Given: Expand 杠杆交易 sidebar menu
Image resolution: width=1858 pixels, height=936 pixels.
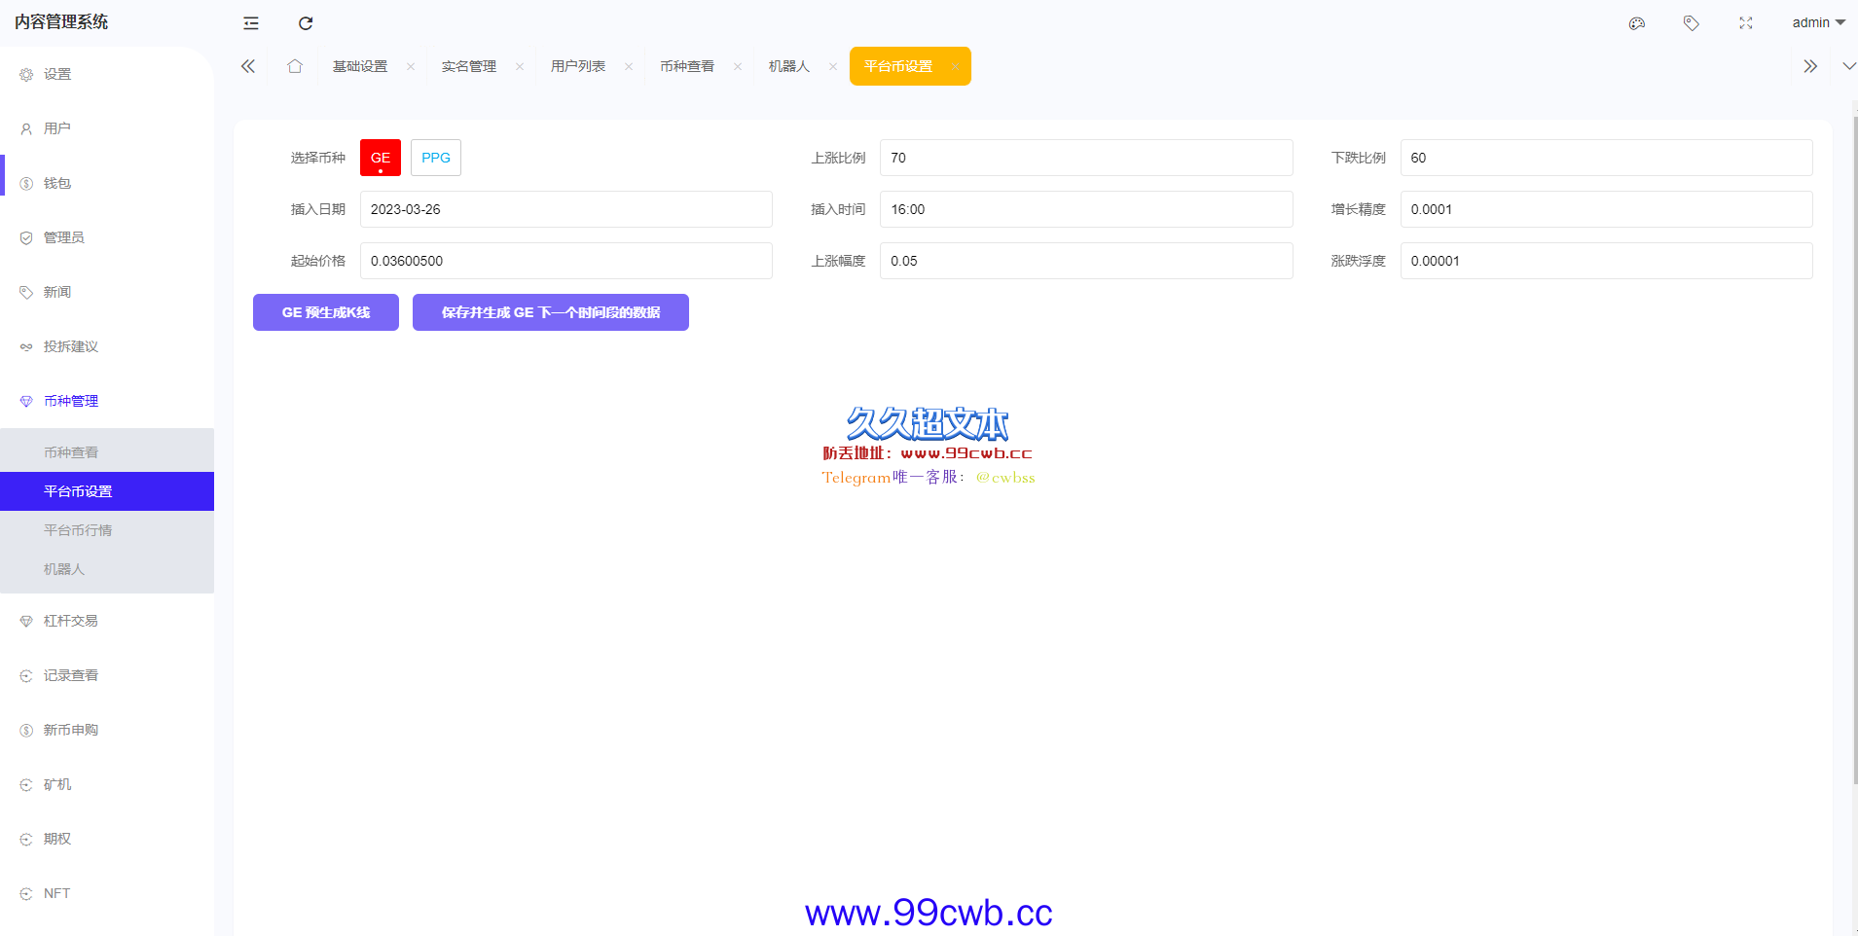Looking at the screenshot, I should click(x=107, y=621).
